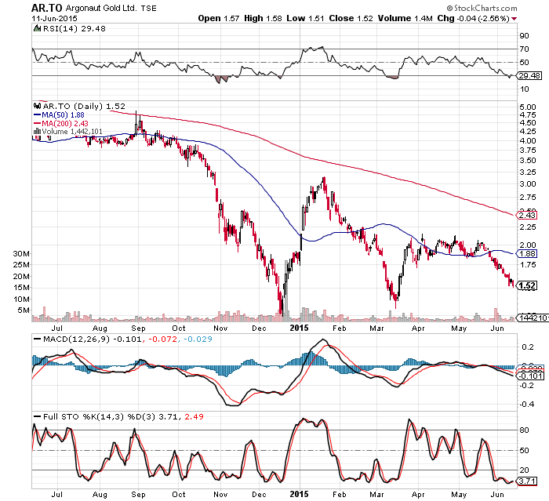
Task: Click the stochastic value label 3.71
Action: tap(527, 481)
